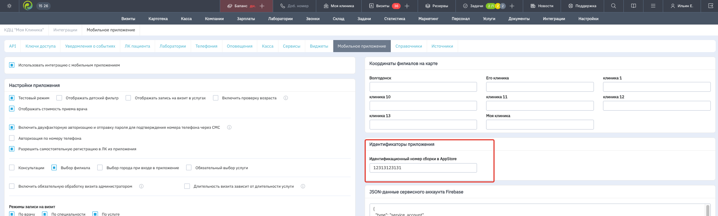Open the Ильин Е. user menu
This screenshot has height=216, width=718.
tap(682, 6)
